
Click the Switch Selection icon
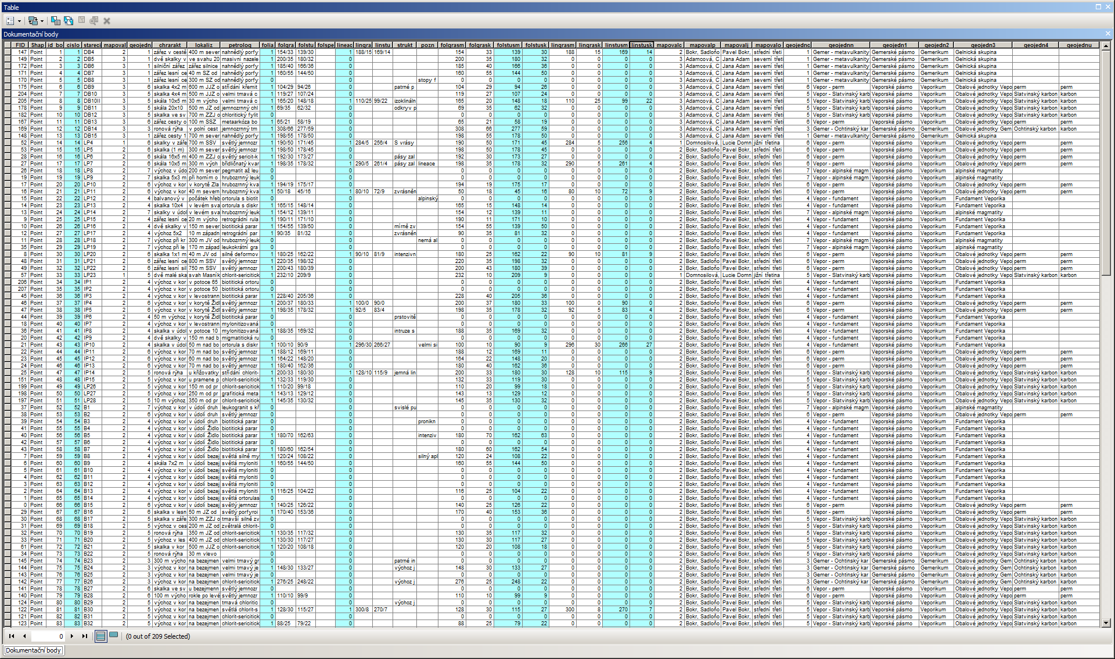(69, 21)
